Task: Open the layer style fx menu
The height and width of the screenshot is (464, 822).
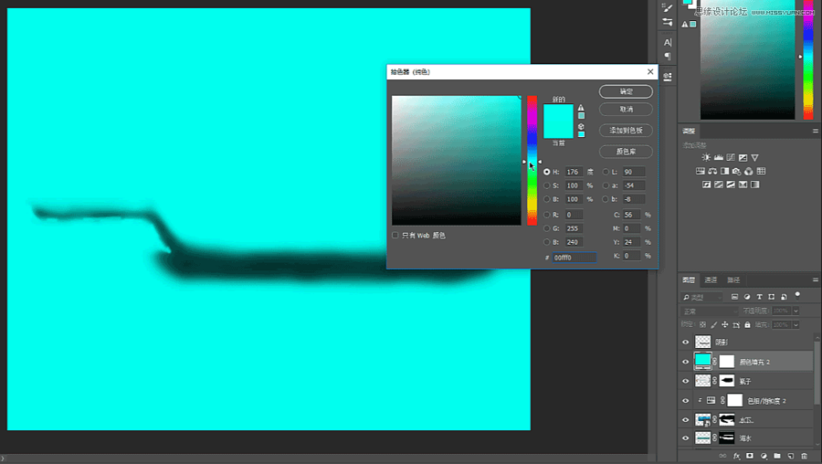Action: [736, 456]
